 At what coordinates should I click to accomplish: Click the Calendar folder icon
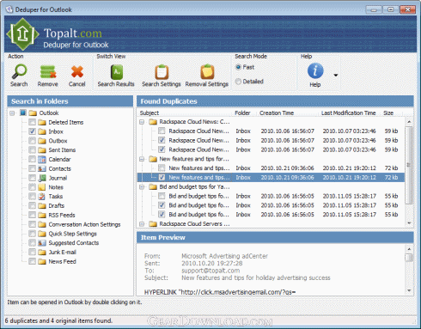pyautogui.click(x=42, y=160)
